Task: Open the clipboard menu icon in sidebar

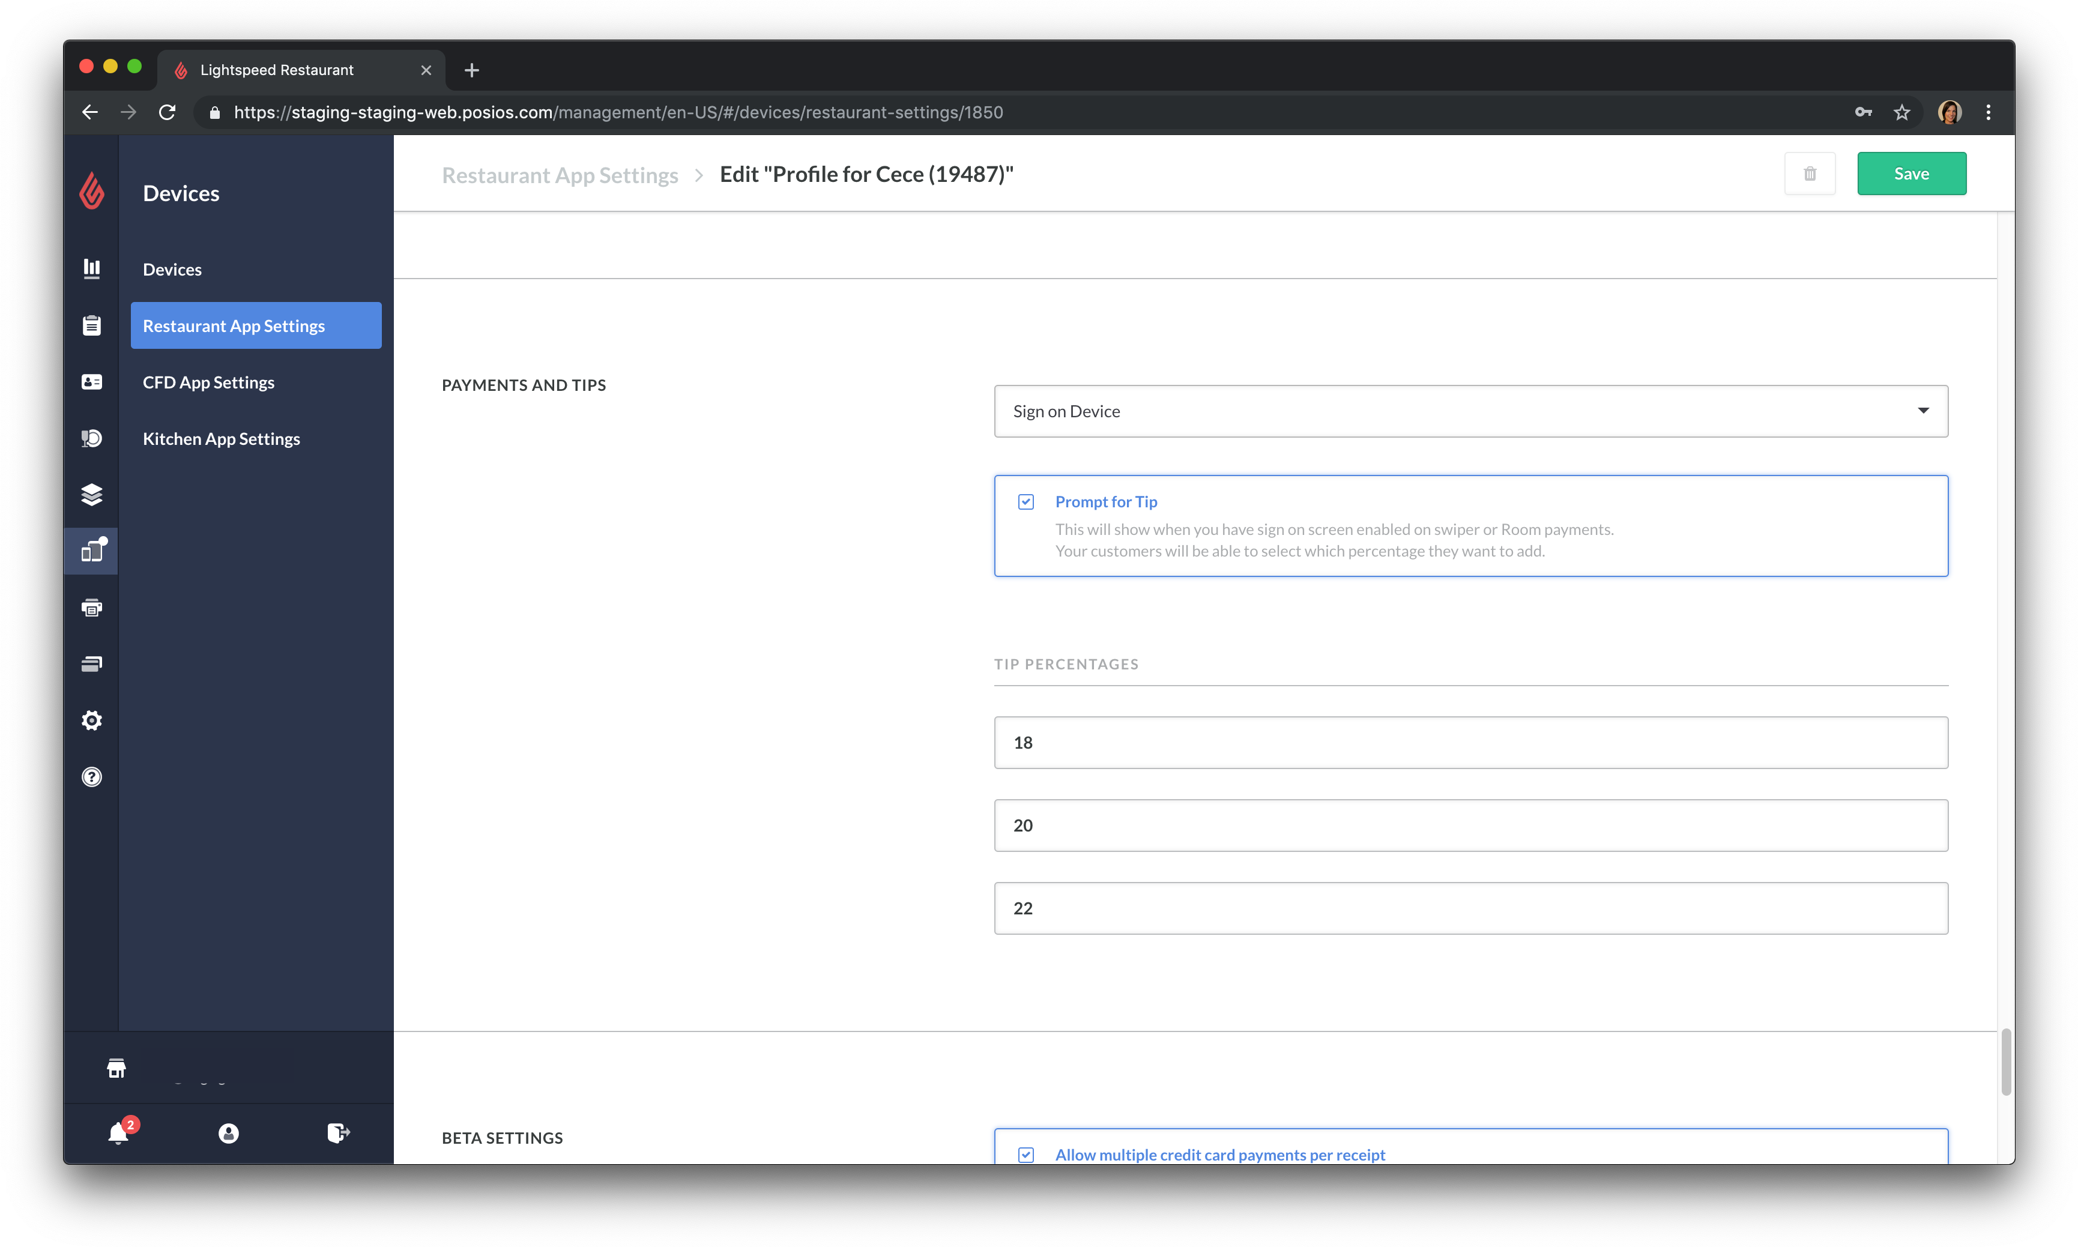Action: (x=92, y=325)
